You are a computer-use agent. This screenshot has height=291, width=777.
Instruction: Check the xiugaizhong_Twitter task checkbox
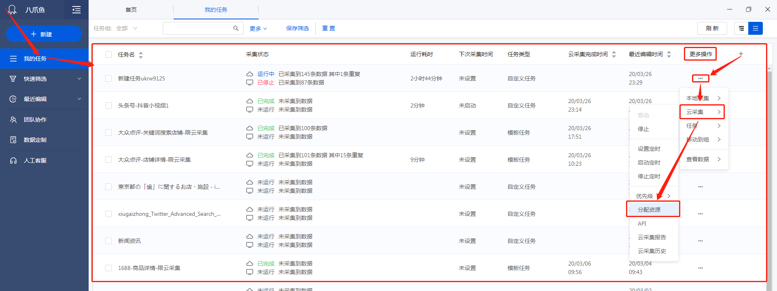point(108,214)
